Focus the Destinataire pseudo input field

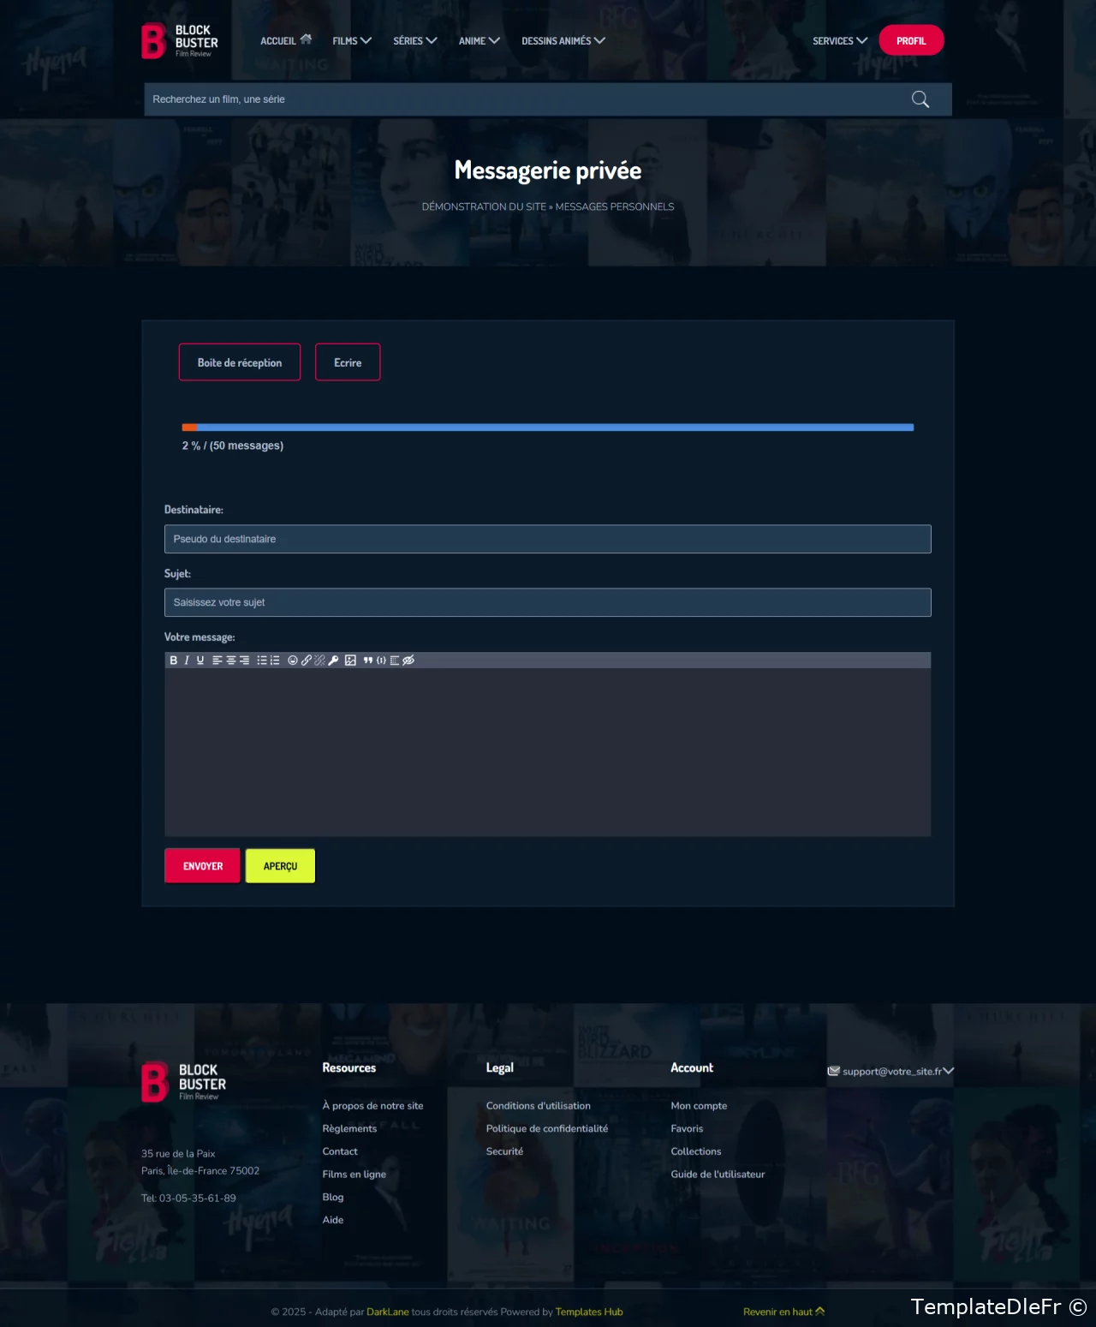(548, 539)
